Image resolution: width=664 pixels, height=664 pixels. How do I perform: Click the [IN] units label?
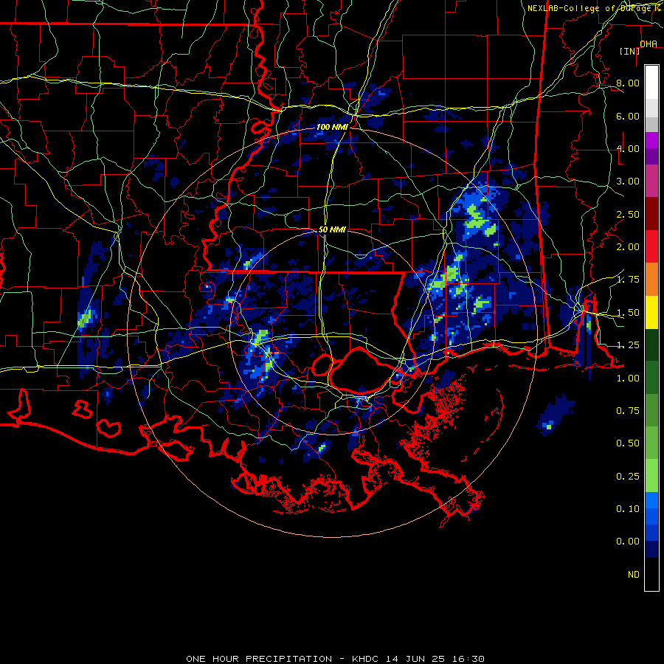click(630, 51)
